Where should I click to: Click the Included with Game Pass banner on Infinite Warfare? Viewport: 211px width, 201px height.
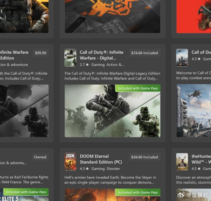[138, 88]
